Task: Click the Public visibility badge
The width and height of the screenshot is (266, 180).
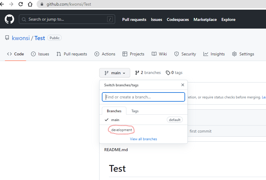Action: coord(54,38)
